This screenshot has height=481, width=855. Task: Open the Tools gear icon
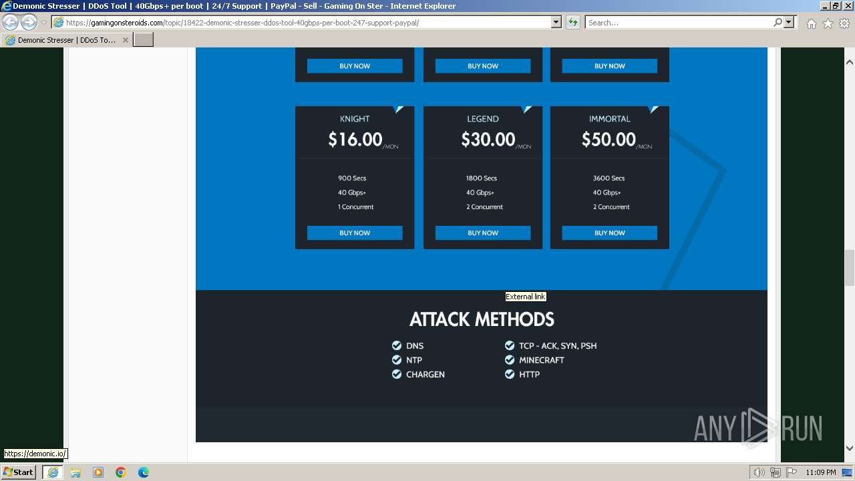[844, 23]
